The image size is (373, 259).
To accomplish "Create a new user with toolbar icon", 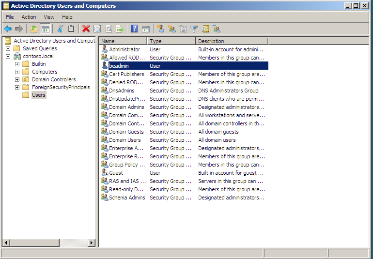I will pyautogui.click(x=160, y=29).
